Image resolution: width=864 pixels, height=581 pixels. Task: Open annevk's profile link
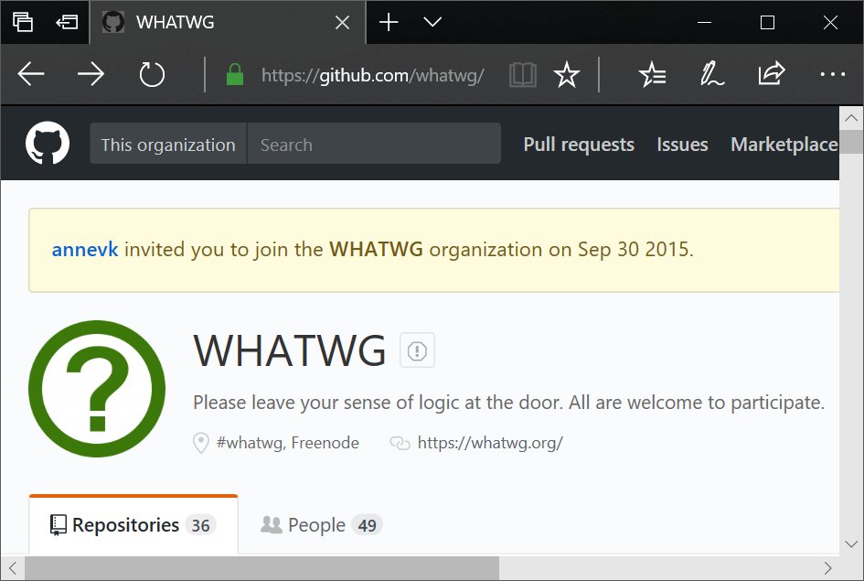[x=84, y=249]
